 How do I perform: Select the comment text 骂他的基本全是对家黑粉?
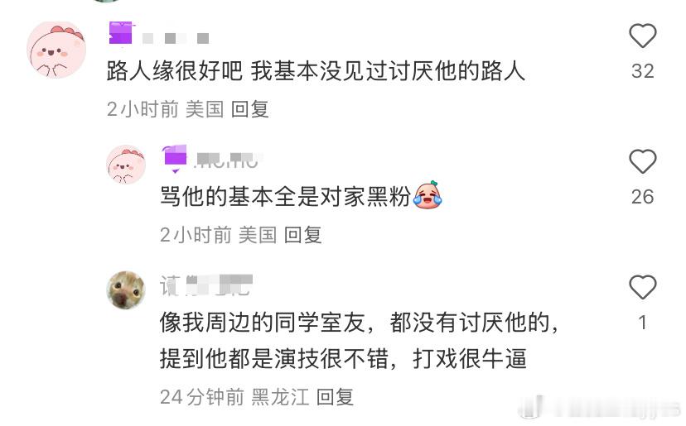coord(285,196)
